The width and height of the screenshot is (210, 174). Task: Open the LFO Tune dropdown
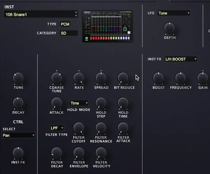(x=173, y=13)
